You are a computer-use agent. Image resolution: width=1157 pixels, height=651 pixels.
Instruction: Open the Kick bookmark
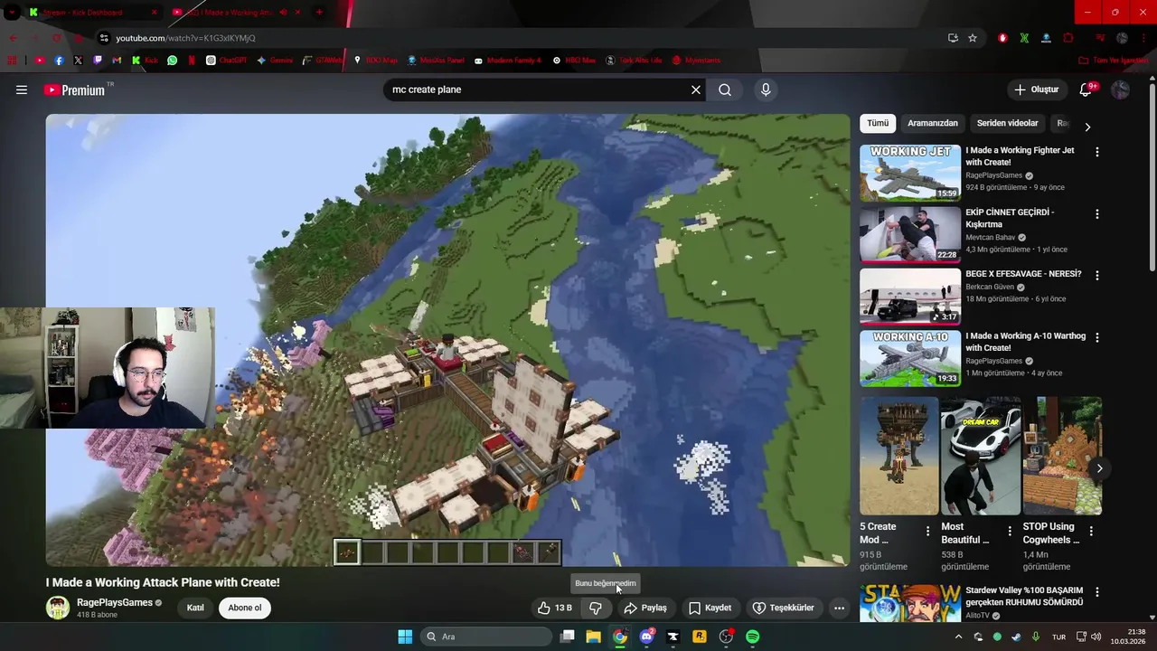(x=145, y=61)
